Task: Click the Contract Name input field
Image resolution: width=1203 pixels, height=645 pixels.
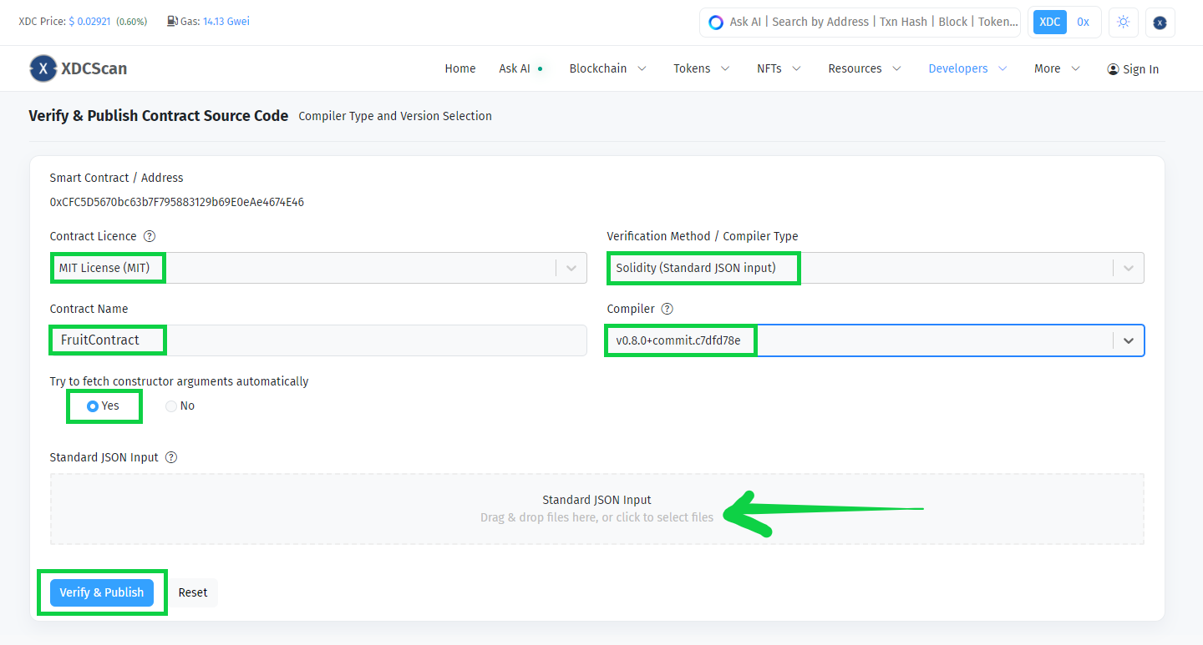Action: (318, 340)
